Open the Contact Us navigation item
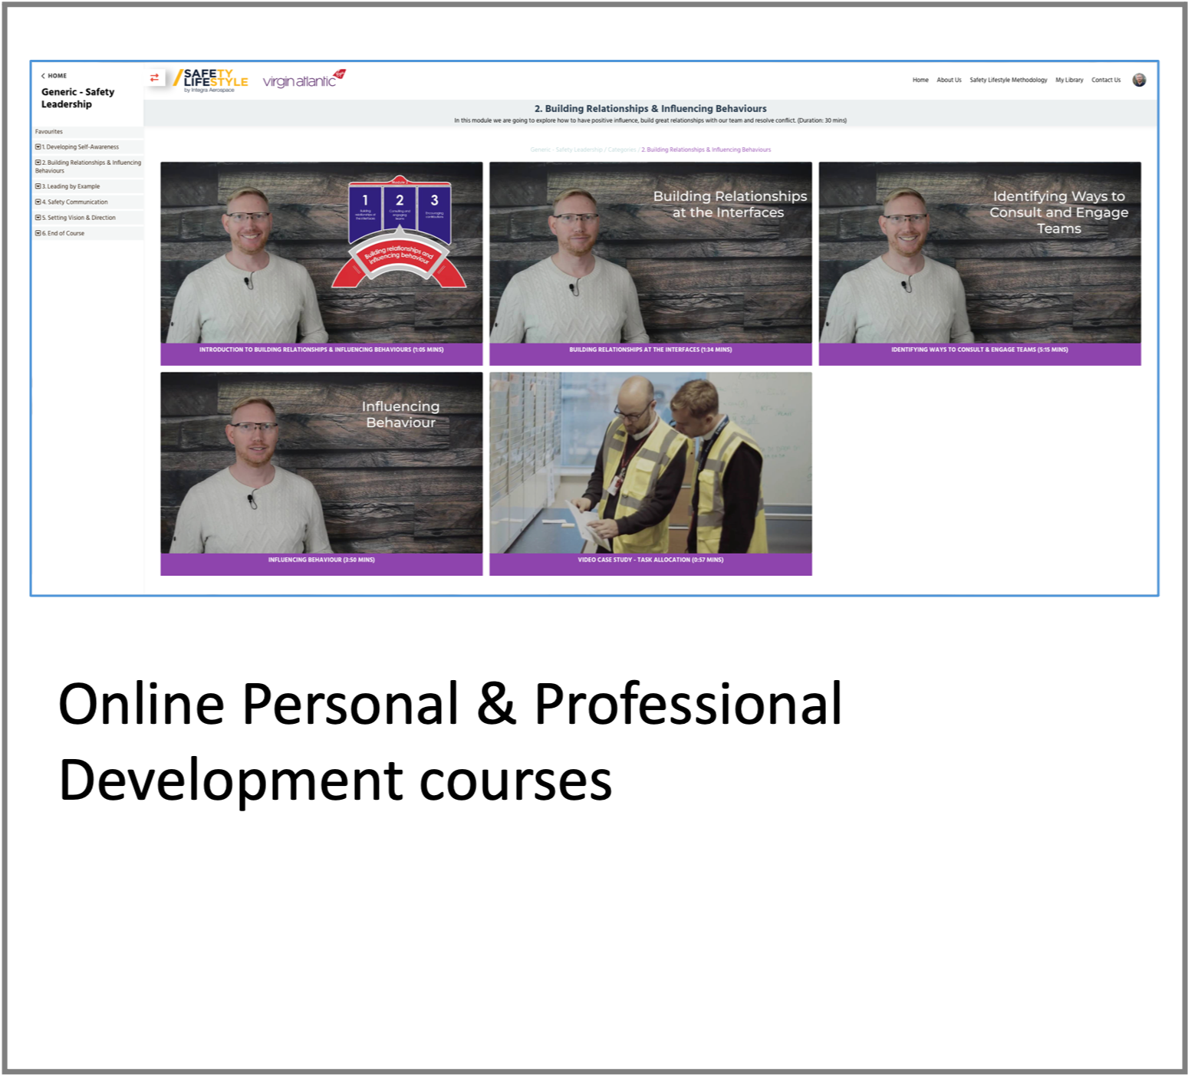 pyautogui.click(x=1106, y=80)
